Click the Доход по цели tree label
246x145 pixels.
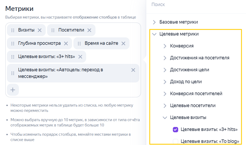(x=186, y=82)
